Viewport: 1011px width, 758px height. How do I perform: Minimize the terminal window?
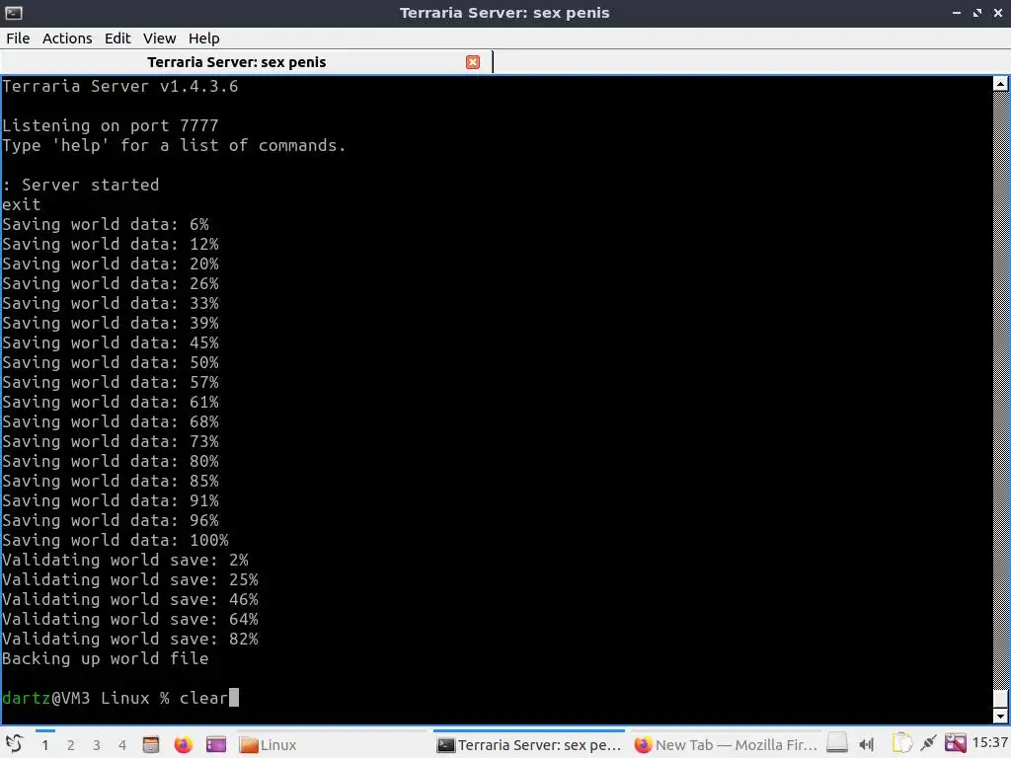pyautogui.click(x=957, y=13)
